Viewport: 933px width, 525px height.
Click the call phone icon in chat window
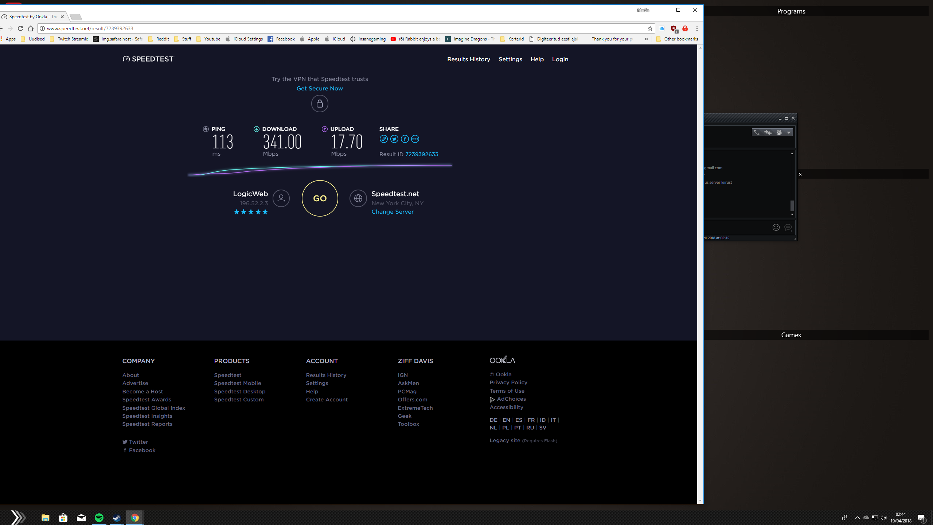pyautogui.click(x=757, y=132)
